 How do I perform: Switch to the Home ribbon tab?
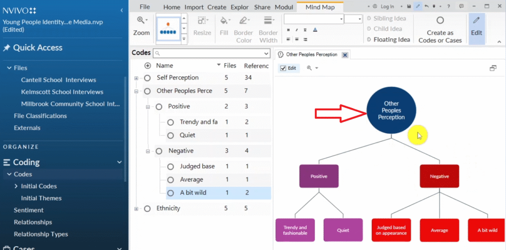[171, 7]
